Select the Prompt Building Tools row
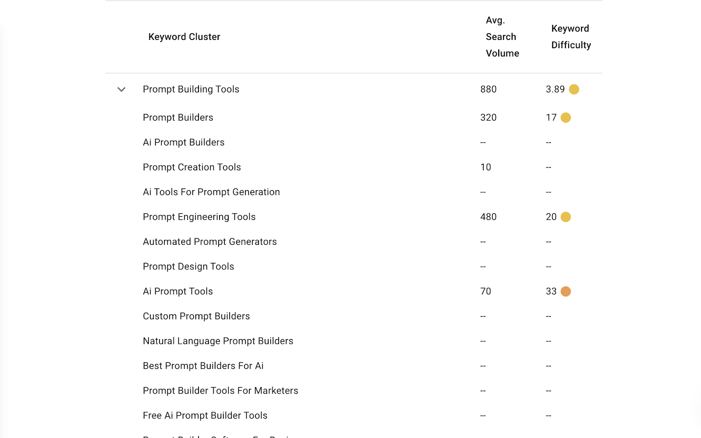Viewport: 701px width, 438px height. coord(354,89)
